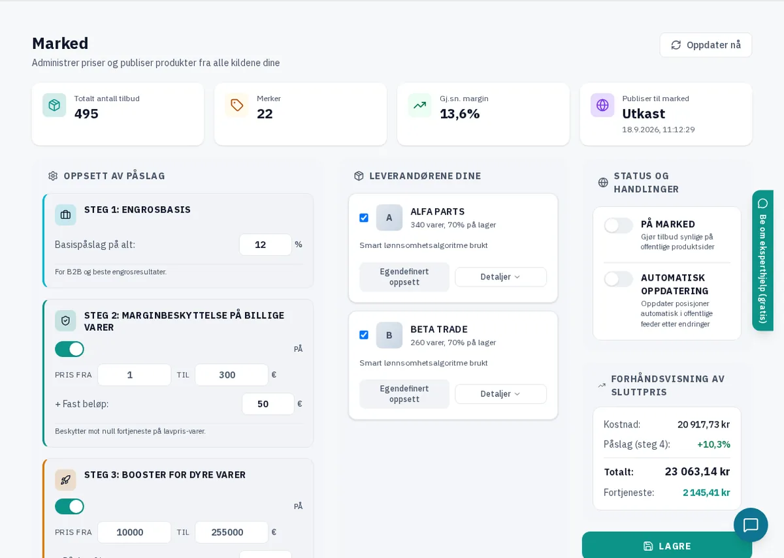
Task: Save changes with the Lagre button
Action: [667, 546]
